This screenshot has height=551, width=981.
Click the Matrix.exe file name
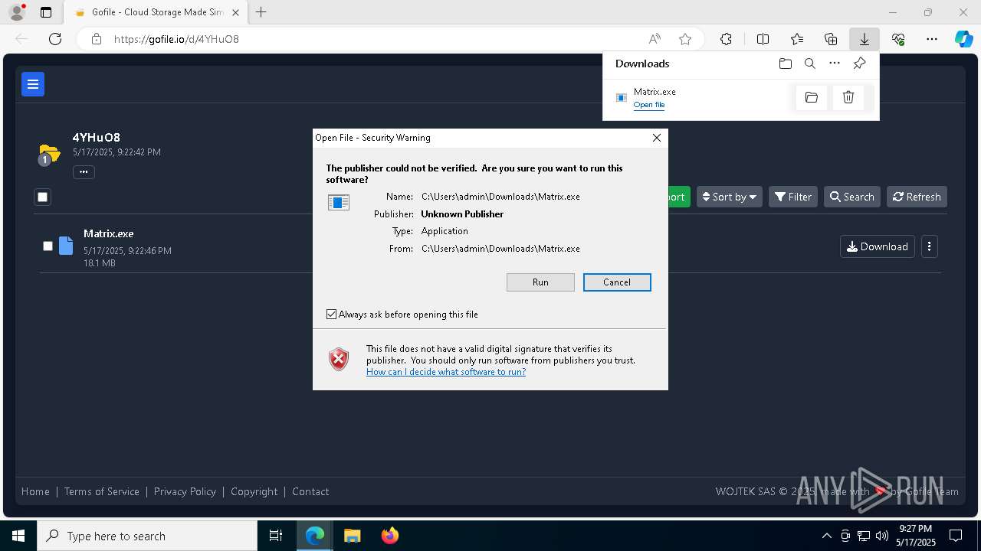tap(109, 233)
